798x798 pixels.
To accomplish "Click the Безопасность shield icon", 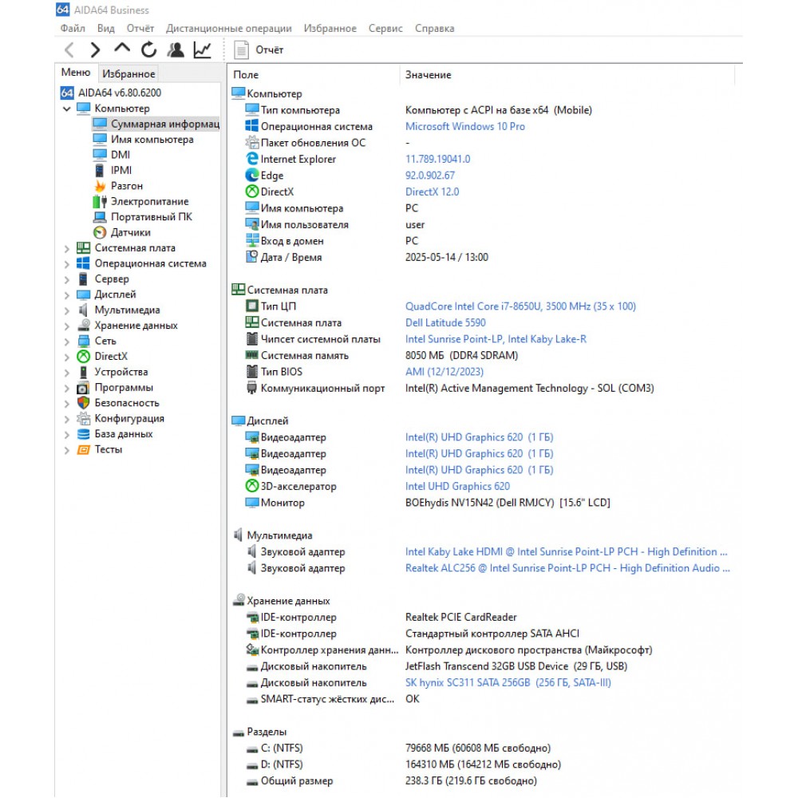I will (x=84, y=402).
